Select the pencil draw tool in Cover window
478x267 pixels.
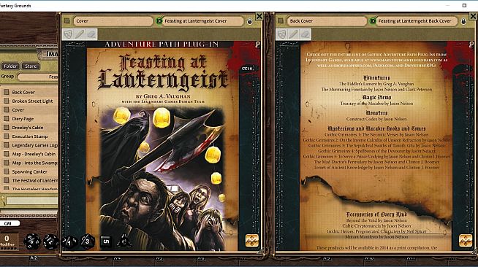[x=80, y=34]
